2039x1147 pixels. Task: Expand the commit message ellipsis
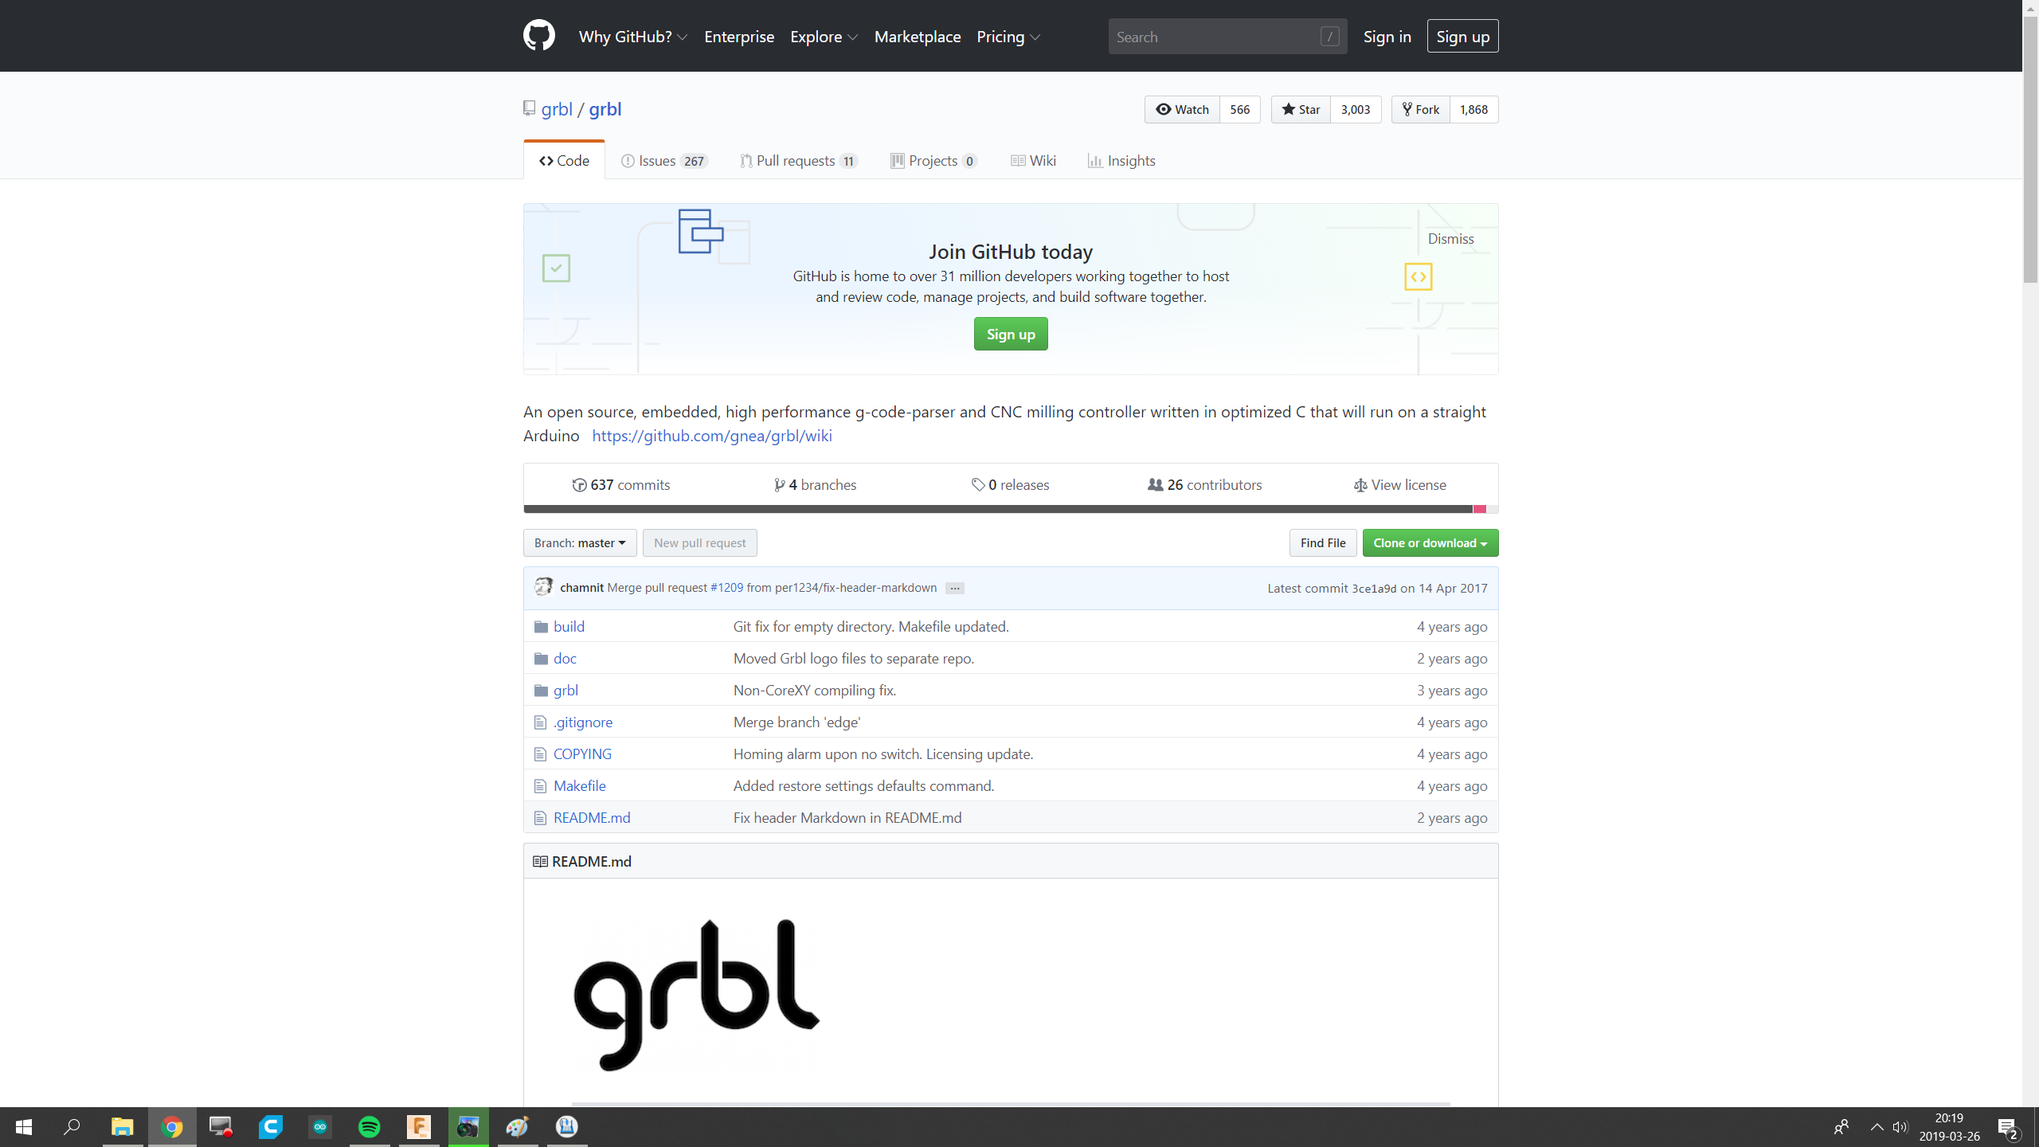953,588
